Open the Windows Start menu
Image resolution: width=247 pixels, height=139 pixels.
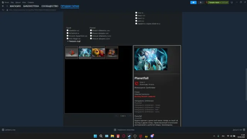[95, 136]
